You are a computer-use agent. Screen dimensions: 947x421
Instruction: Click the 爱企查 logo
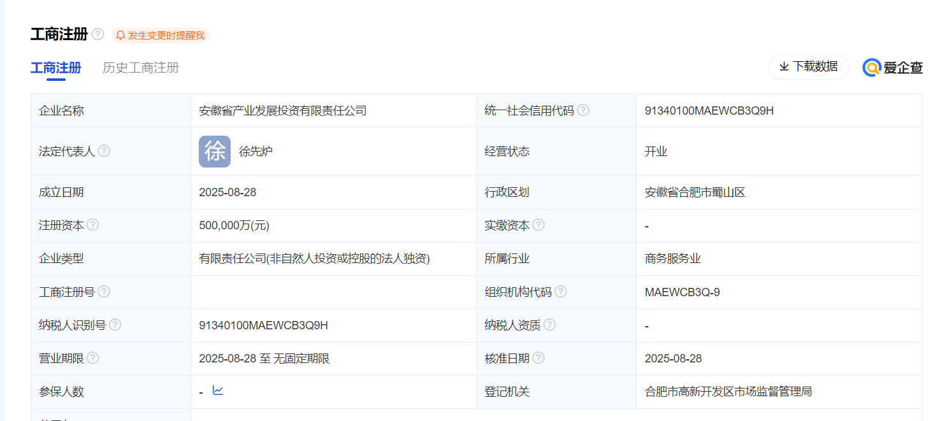892,68
